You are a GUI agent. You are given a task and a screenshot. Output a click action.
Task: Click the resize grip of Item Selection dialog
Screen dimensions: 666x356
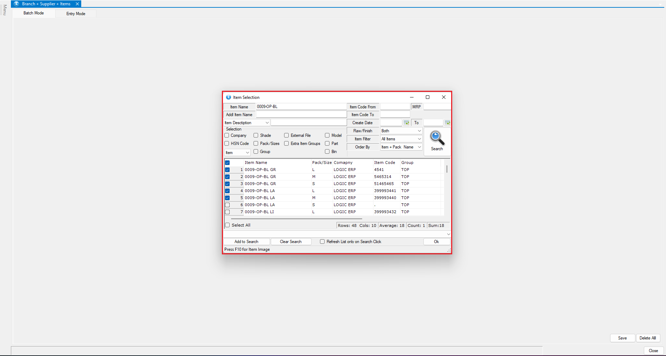[449, 251]
